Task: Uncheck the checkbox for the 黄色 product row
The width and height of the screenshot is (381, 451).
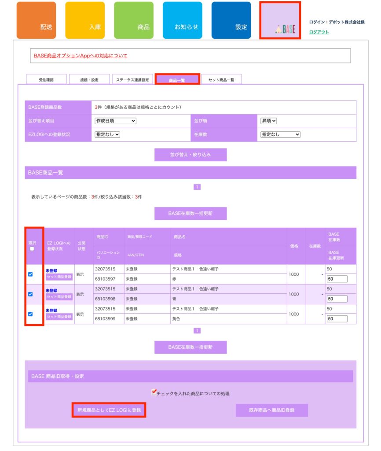Action: (x=30, y=314)
